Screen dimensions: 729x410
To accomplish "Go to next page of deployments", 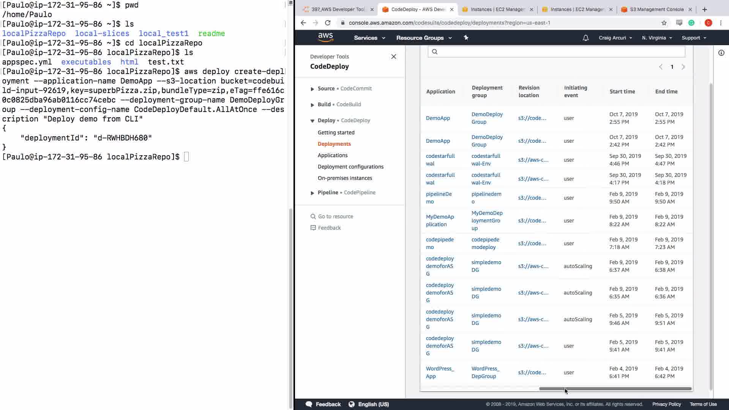I will click(x=683, y=67).
